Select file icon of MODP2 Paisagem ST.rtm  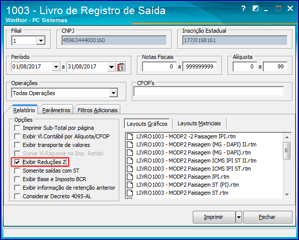point(130,193)
